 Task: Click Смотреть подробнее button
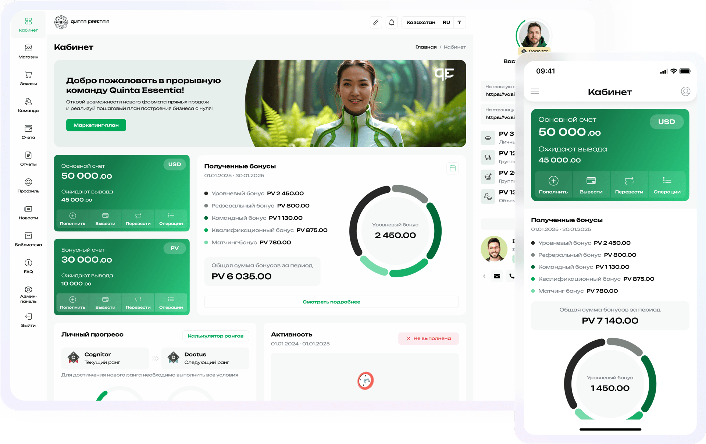coord(331,302)
